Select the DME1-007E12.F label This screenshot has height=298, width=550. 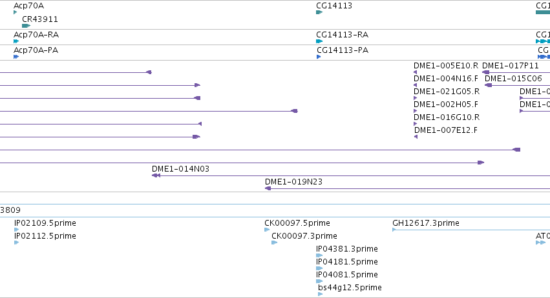tap(446, 130)
